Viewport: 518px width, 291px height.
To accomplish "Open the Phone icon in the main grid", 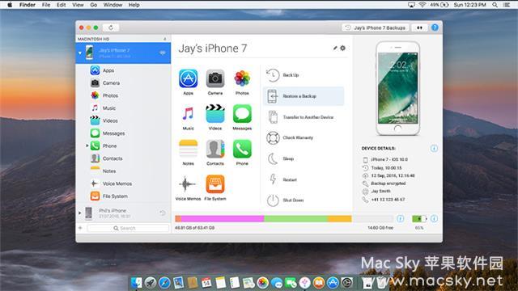I will tap(242, 149).
